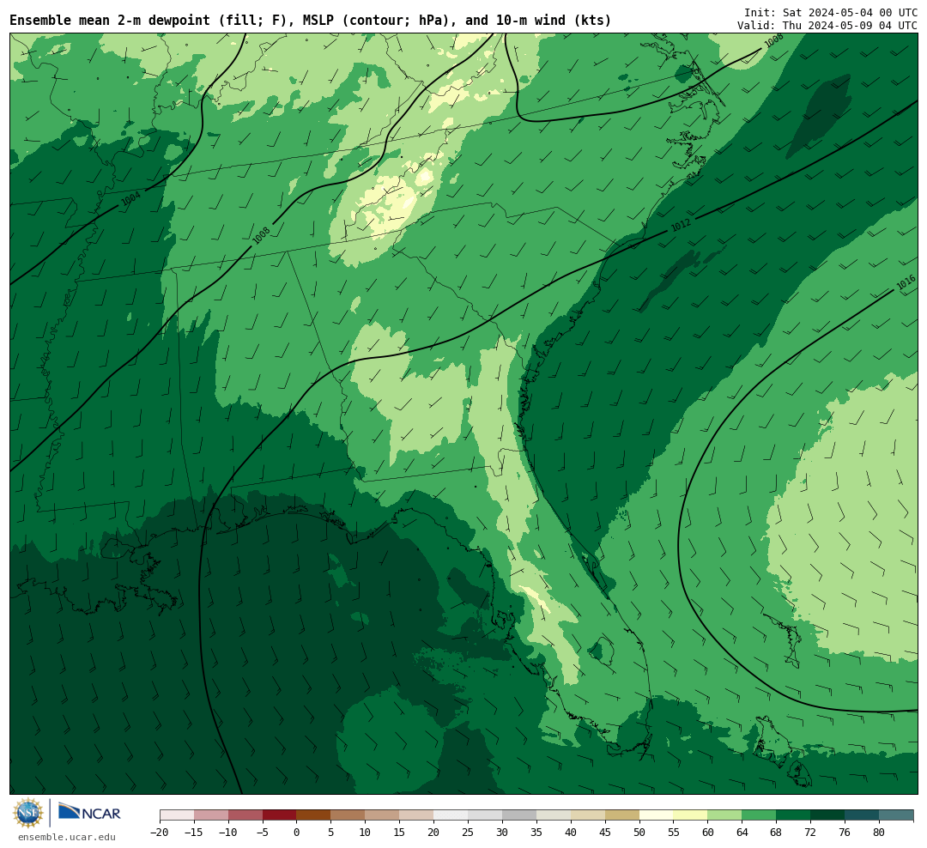The height and width of the screenshot is (848, 927).
Task: Click the 1004 contour label
Action: [x=130, y=198]
